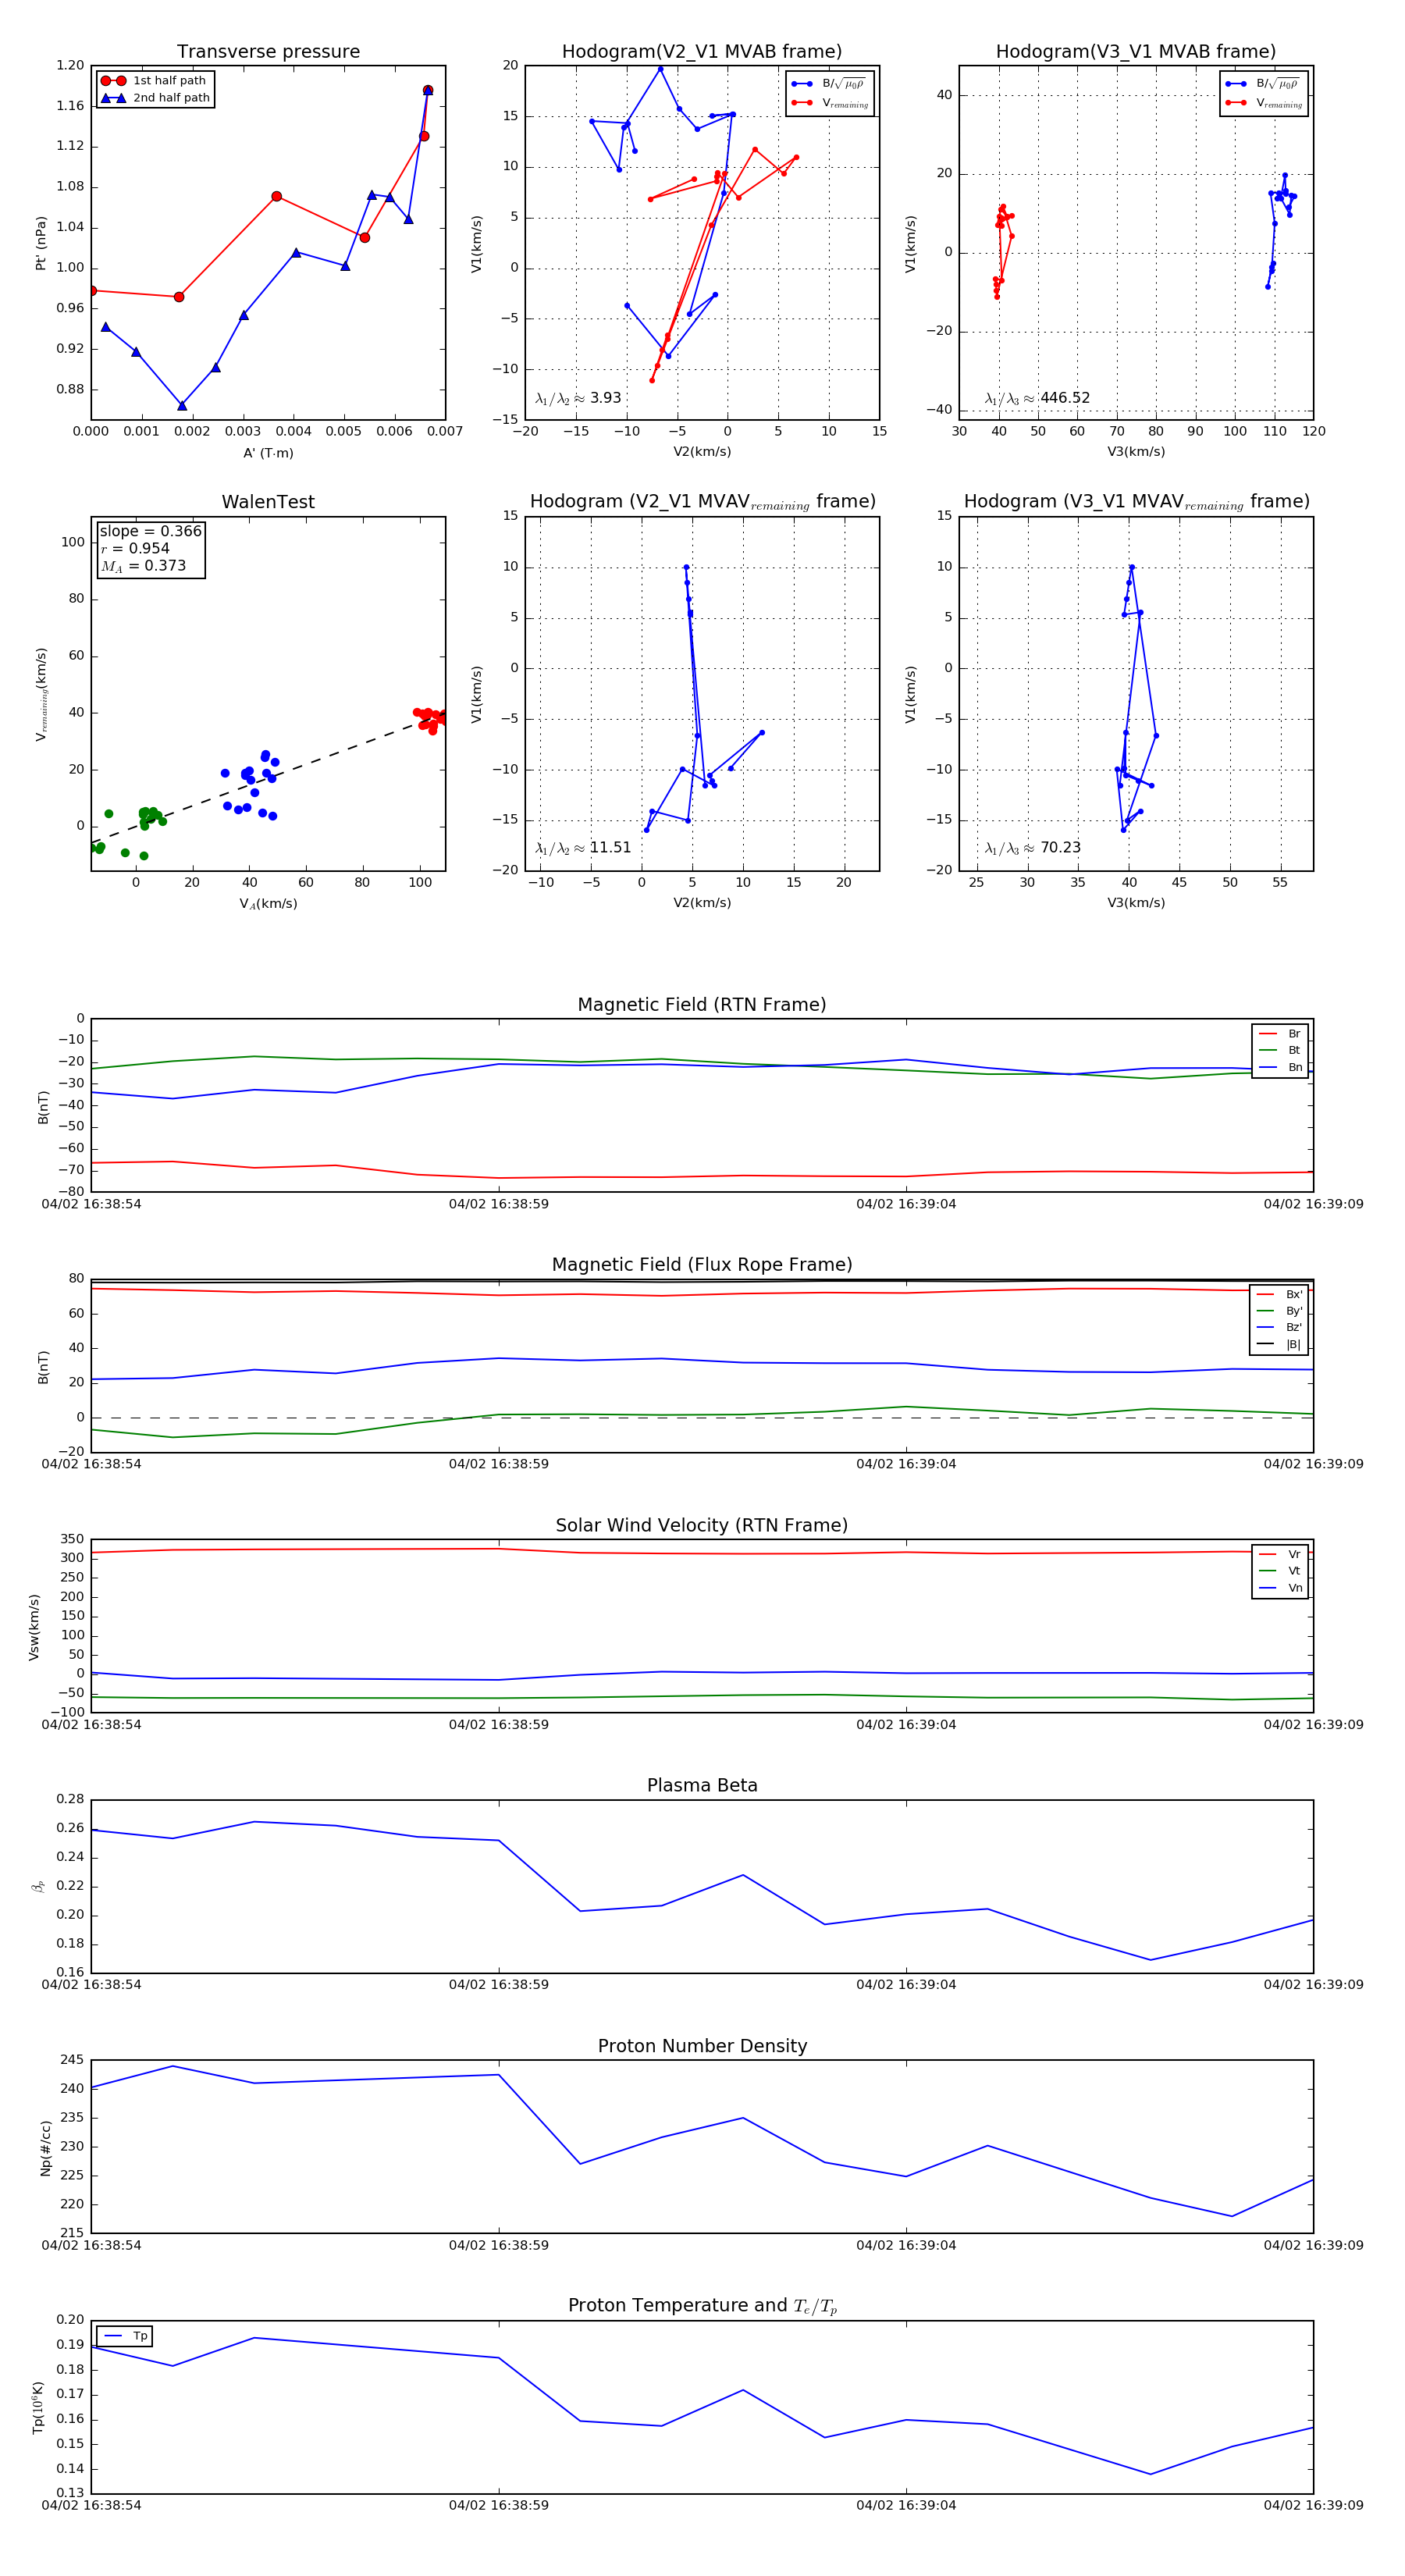
Task: Select the 'Bt' legend entry
Action: [1280, 1050]
